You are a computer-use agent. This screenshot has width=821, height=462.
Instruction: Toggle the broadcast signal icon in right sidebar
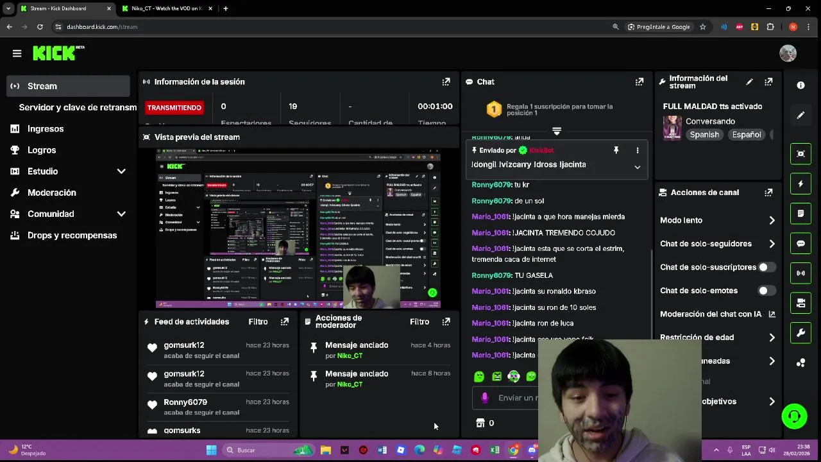800,273
